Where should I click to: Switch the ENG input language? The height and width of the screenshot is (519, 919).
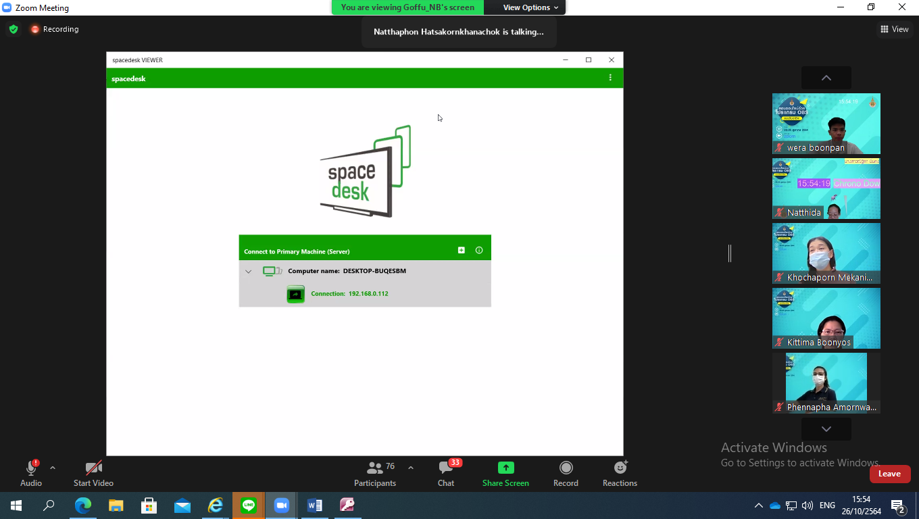(x=827, y=505)
